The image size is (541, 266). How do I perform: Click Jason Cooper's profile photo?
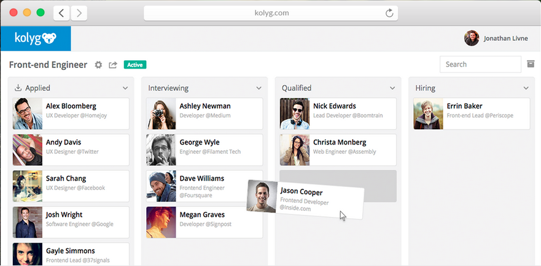[262, 196]
